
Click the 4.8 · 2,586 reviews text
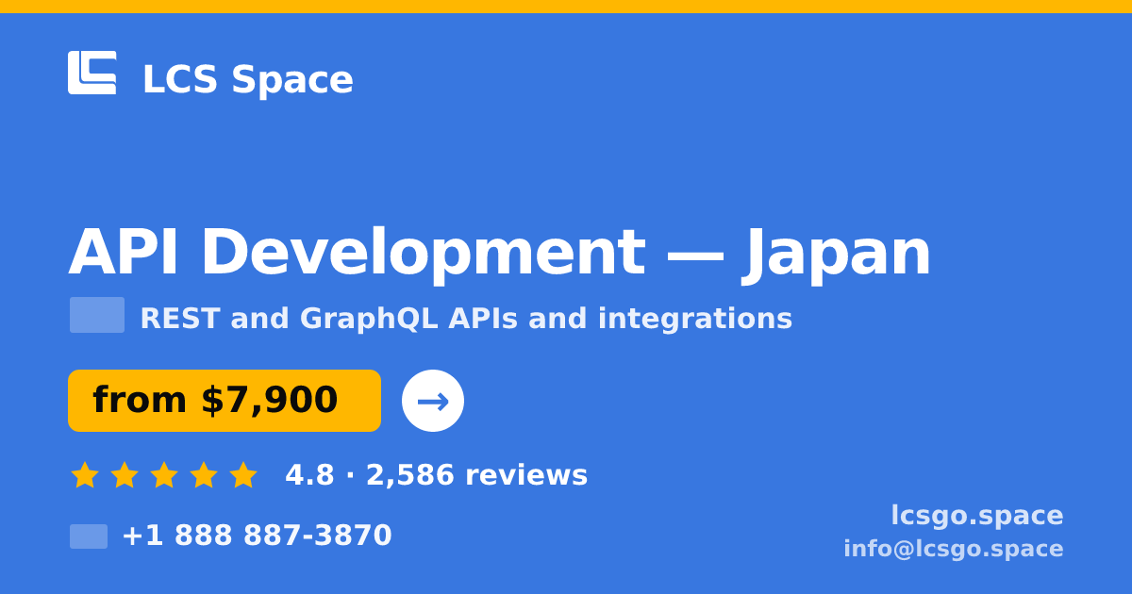click(436, 475)
